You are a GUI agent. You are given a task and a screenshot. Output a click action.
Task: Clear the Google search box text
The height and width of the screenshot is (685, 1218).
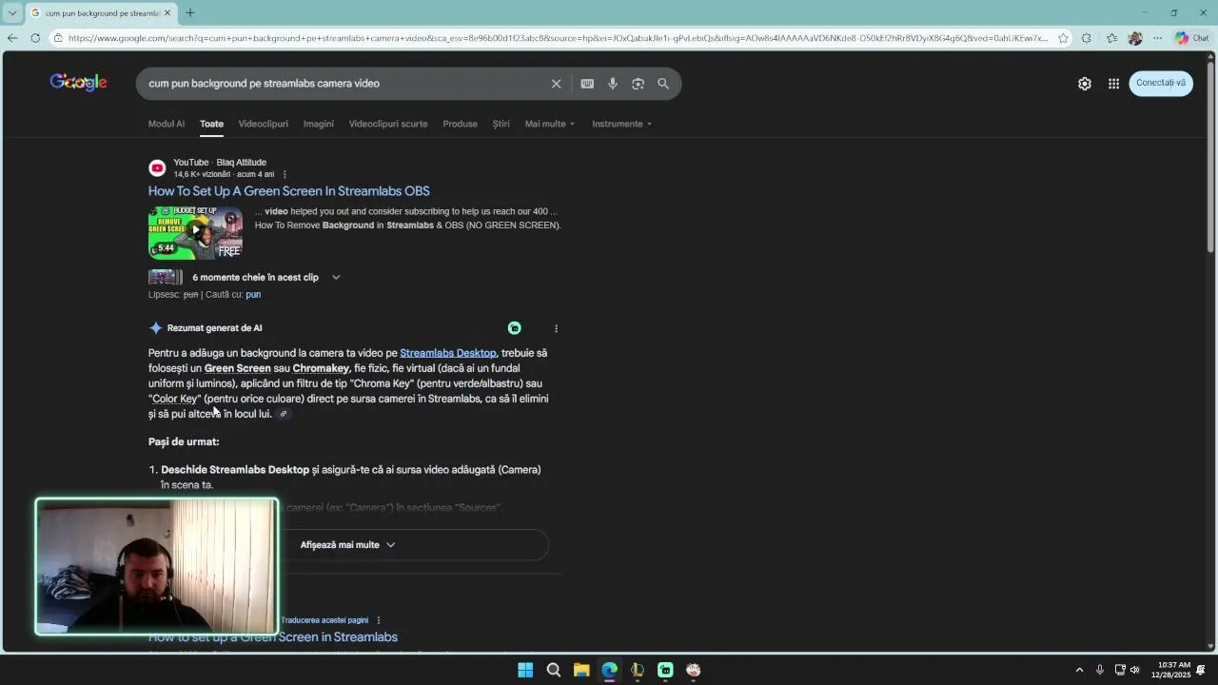557,84
